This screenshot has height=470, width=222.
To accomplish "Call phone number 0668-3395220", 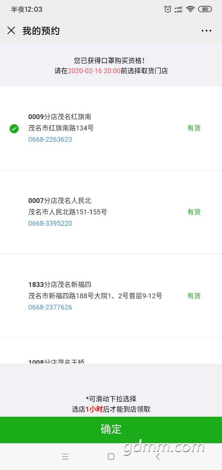I will (x=50, y=223).
